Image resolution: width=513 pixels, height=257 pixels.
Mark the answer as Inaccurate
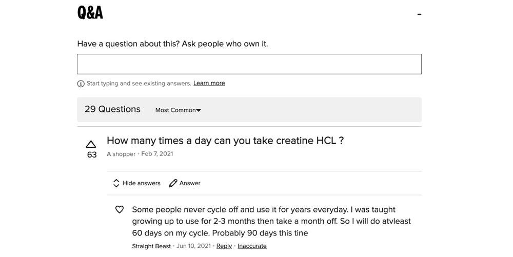(x=252, y=246)
